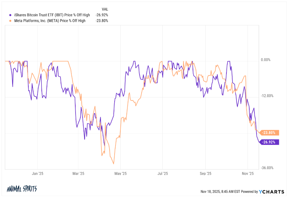
Task: Click the purple IBIT legend dot
Action: click(x=11, y=15)
